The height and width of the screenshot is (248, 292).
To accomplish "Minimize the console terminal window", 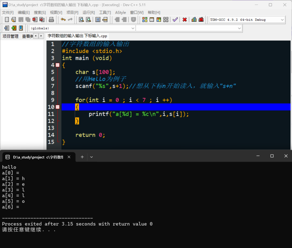I will tap(258, 156).
